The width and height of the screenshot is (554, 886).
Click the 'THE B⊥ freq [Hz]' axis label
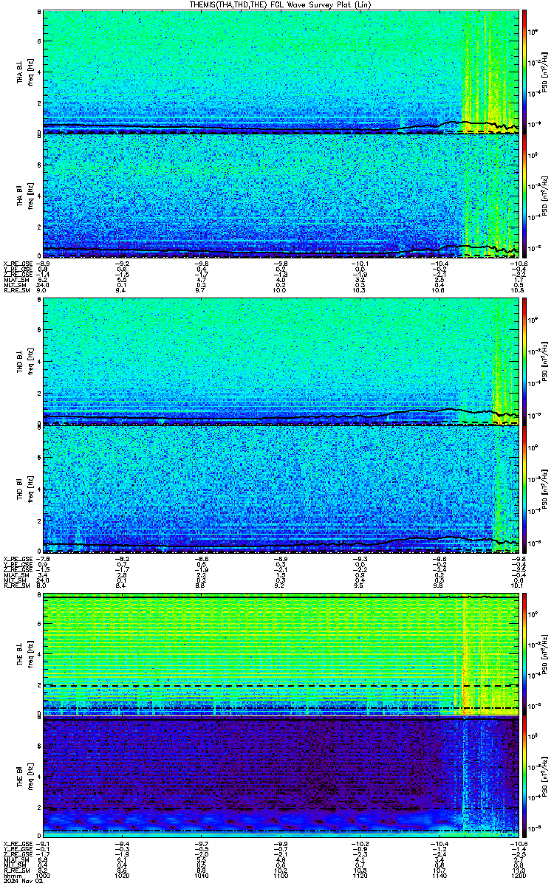click(25, 654)
